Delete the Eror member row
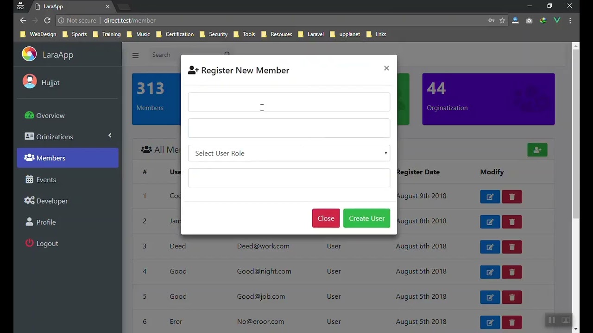Image resolution: width=593 pixels, height=333 pixels. tap(512, 322)
